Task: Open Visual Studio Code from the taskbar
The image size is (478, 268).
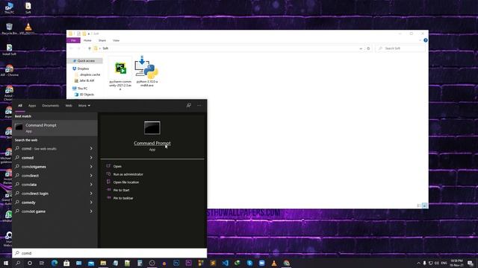Action: tap(226, 263)
